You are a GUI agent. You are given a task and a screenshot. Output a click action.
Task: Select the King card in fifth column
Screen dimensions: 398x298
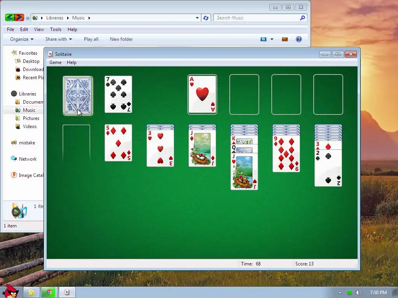pyautogui.click(x=244, y=140)
